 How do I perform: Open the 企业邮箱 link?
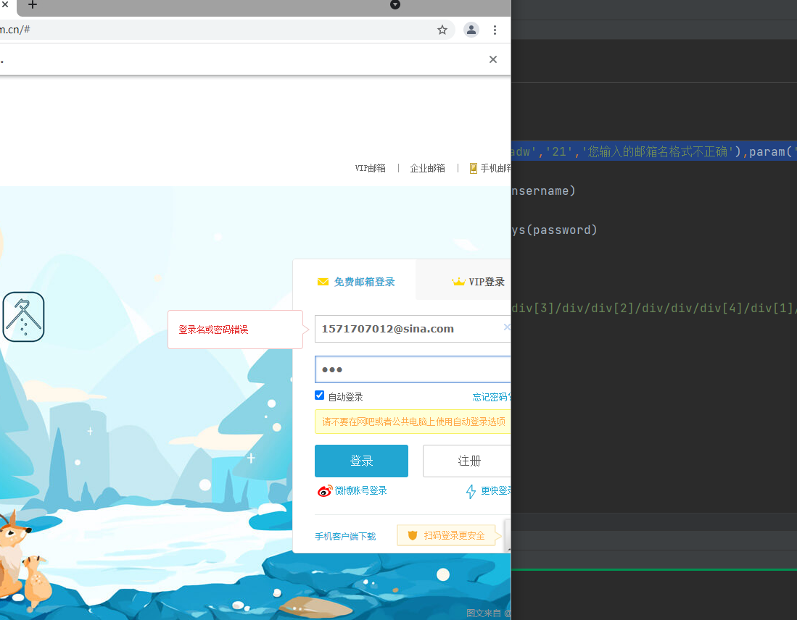(x=427, y=168)
